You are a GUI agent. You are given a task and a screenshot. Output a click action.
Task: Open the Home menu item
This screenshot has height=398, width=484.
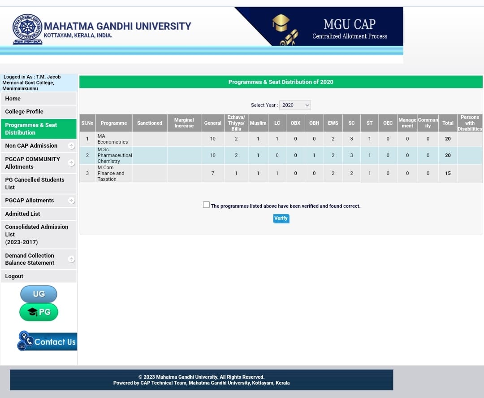[39, 99]
